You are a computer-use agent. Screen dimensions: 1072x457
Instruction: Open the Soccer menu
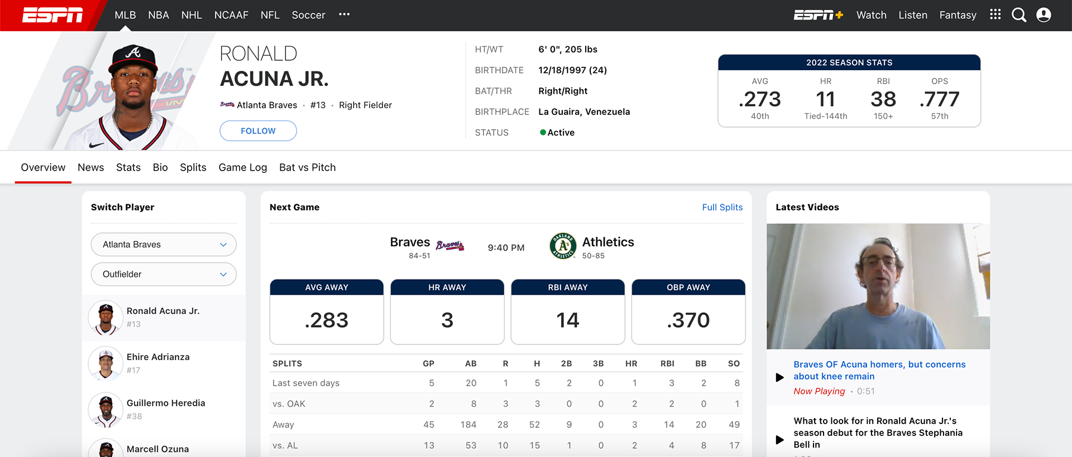(x=308, y=15)
